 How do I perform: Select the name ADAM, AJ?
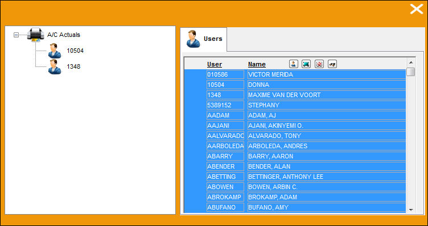(x=327, y=115)
